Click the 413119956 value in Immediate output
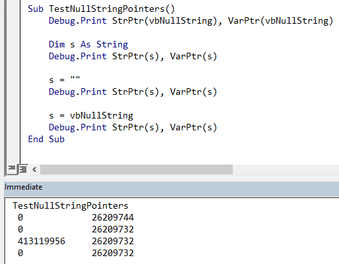Image resolution: width=339 pixels, height=264 pixels. (42, 241)
